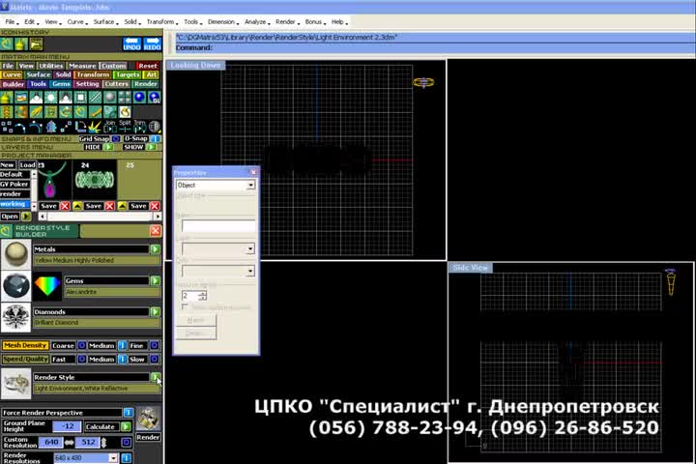696x464 pixels.
Task: Click yellow up-arrow icon beside slot 24 Save
Action: [x=77, y=206]
